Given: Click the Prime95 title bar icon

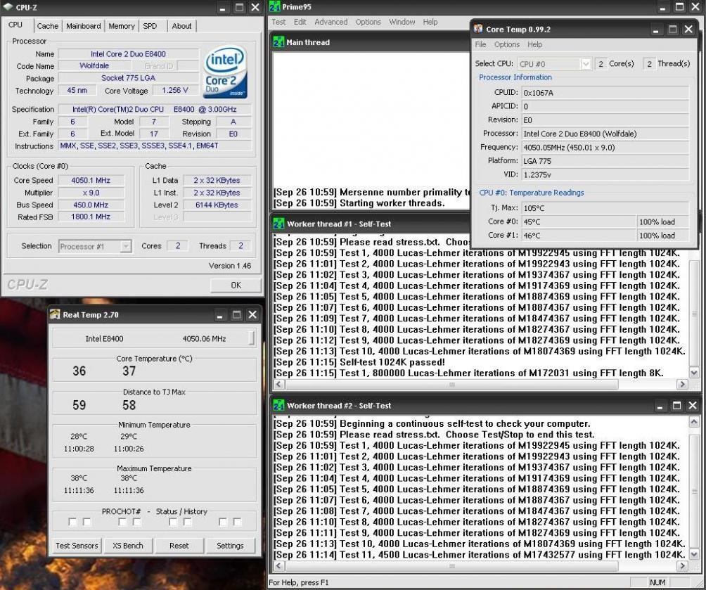Looking at the screenshot, I should click(275, 7).
